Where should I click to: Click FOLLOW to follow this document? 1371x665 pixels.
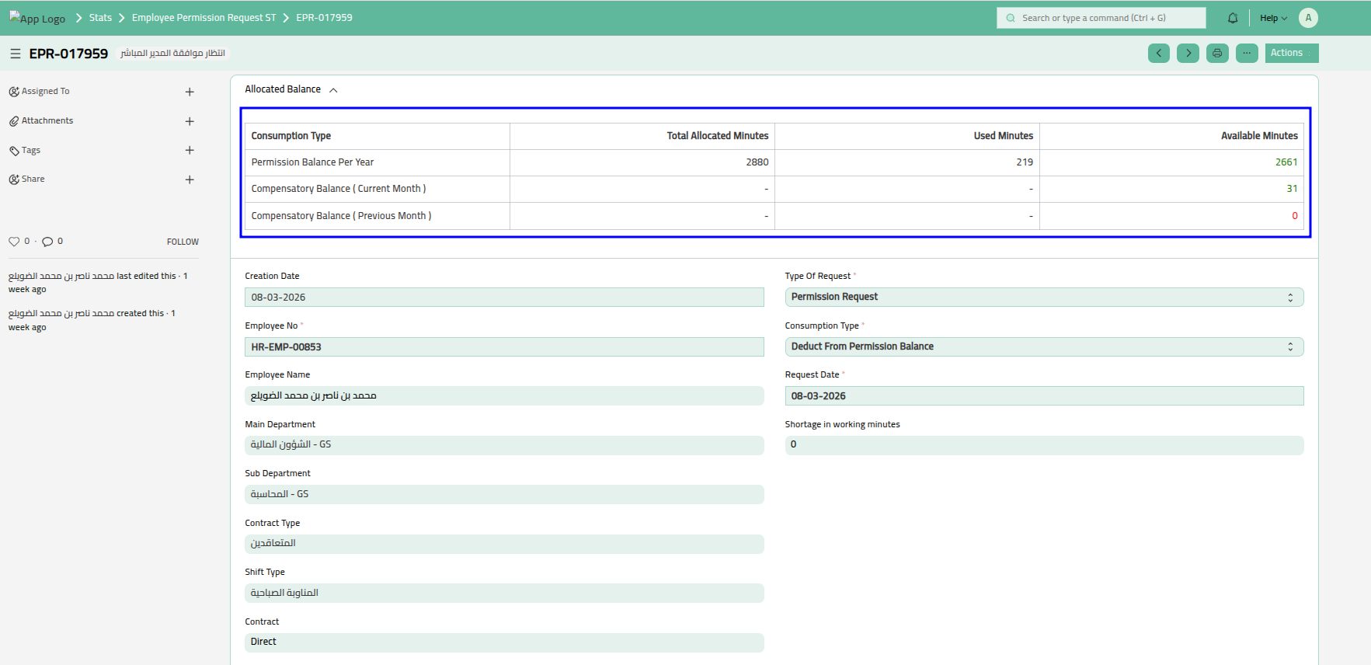[183, 242]
